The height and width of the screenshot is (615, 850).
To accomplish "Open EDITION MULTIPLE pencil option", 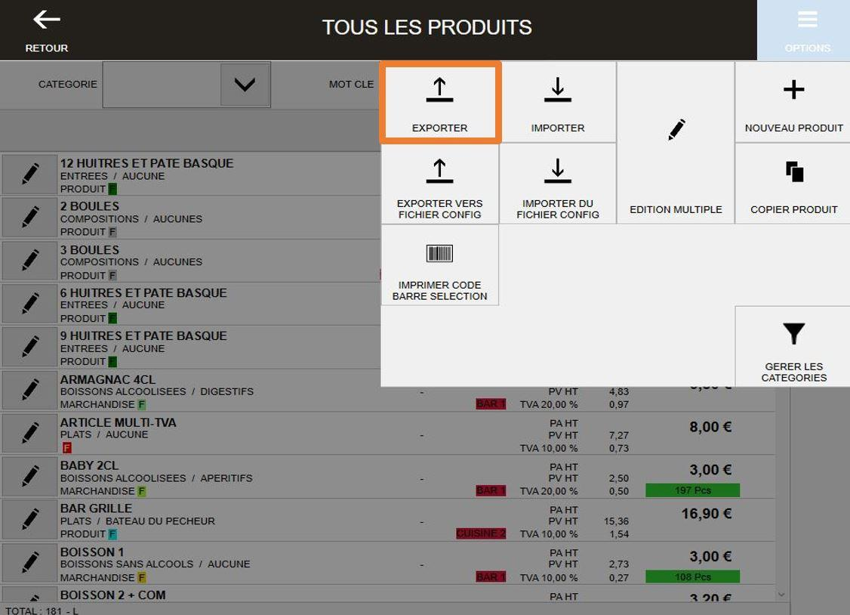I will point(676,144).
